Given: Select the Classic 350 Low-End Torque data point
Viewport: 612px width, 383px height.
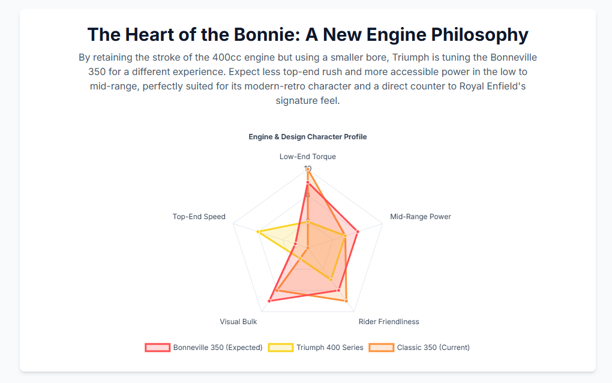Looking at the screenshot, I should (308, 170).
